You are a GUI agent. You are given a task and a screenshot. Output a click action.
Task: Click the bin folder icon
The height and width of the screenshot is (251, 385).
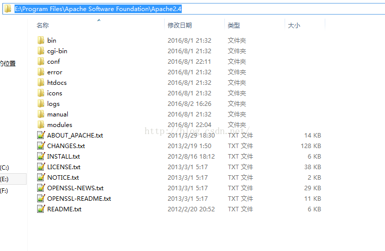(41, 40)
